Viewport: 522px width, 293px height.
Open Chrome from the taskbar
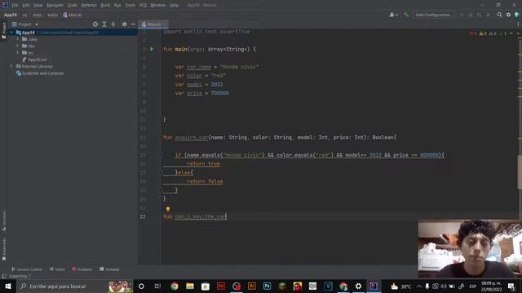point(174,286)
